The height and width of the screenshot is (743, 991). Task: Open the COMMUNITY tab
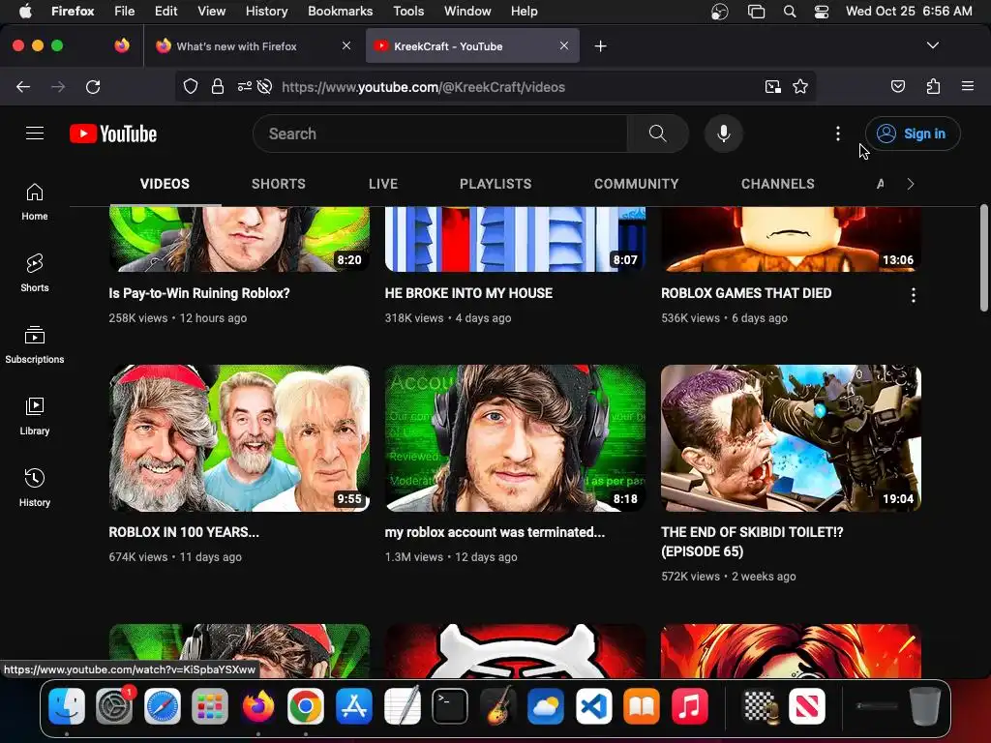pos(637,184)
